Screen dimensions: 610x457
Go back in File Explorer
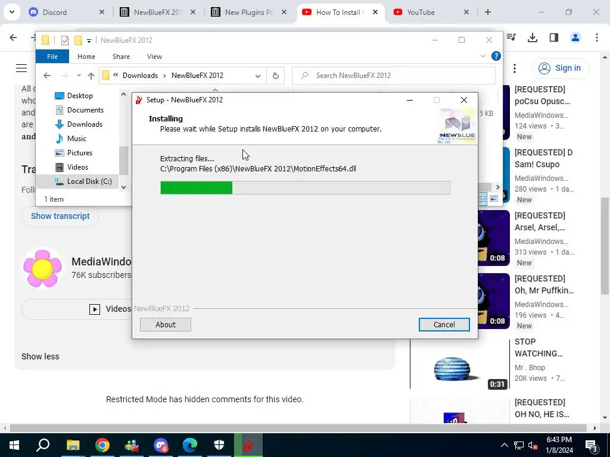pyautogui.click(x=47, y=76)
